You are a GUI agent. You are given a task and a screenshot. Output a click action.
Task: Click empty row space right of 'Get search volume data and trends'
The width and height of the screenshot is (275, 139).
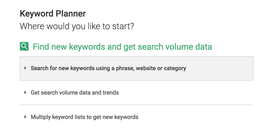tap(186, 92)
